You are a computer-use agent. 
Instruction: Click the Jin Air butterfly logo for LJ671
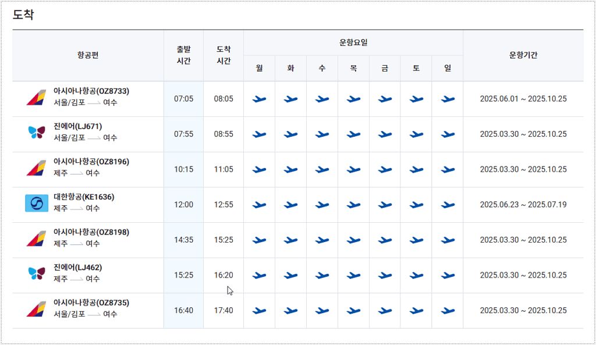[x=37, y=132]
